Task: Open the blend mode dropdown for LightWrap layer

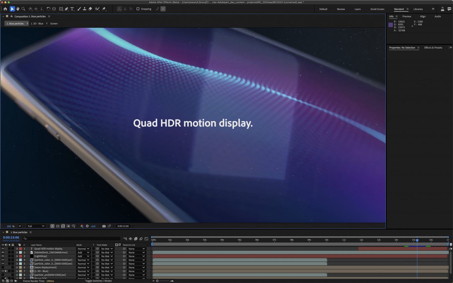Action: [x=83, y=256]
